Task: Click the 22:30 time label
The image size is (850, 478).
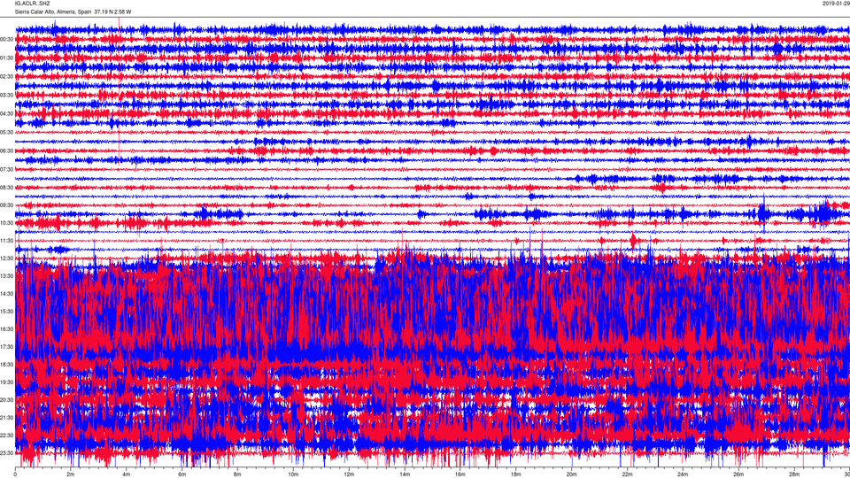Action: [6, 436]
